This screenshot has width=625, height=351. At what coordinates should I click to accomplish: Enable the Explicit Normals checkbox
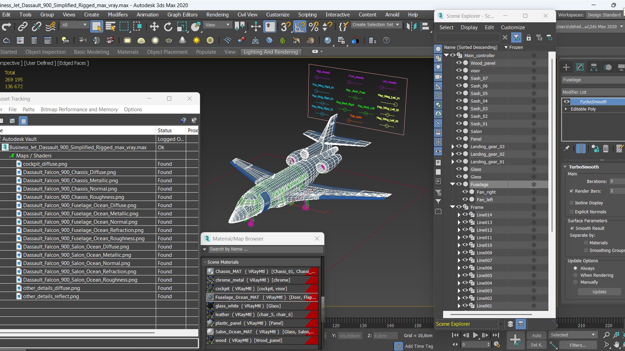(x=571, y=212)
